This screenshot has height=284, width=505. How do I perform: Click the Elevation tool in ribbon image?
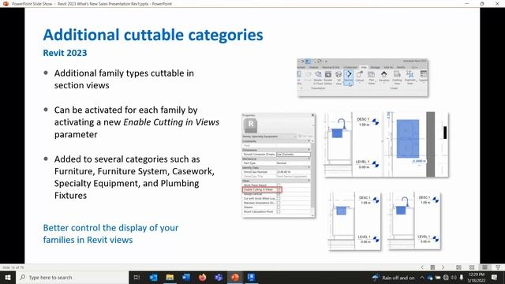[384, 77]
